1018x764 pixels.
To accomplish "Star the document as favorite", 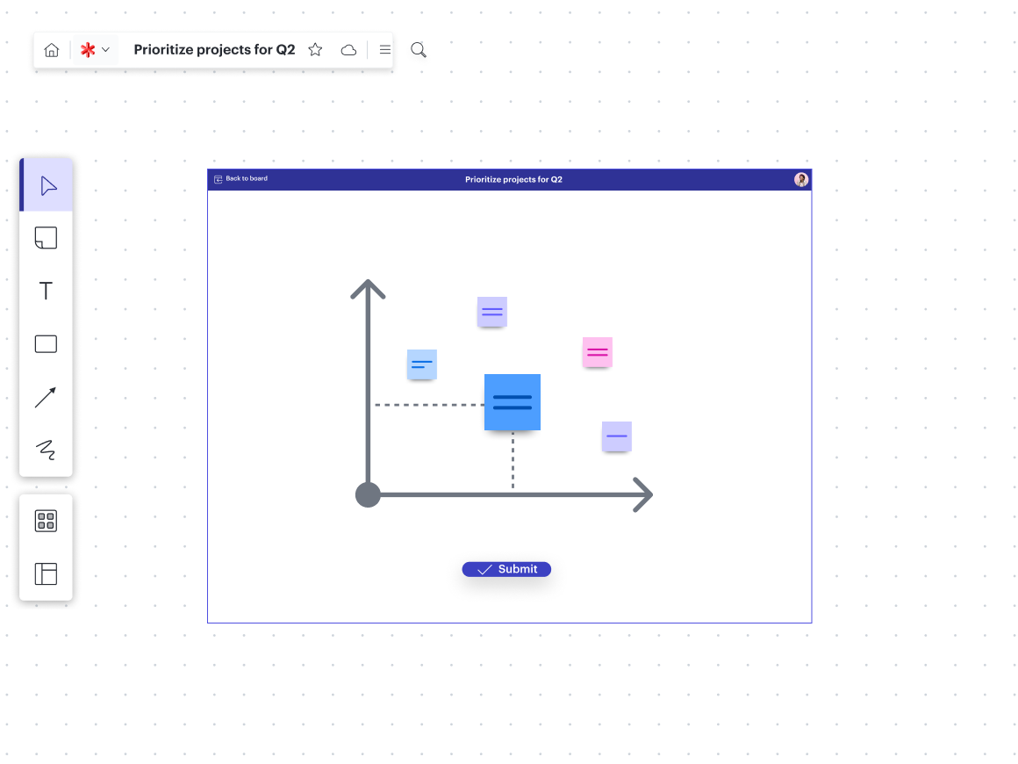I will tap(315, 50).
